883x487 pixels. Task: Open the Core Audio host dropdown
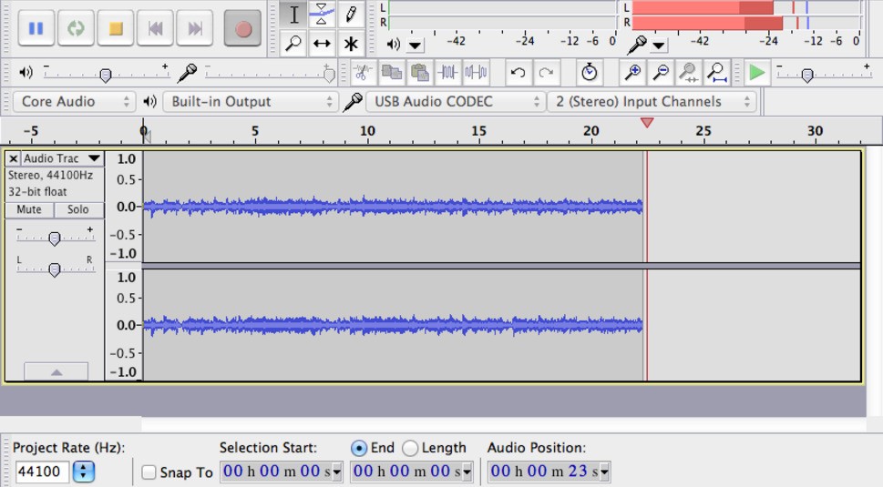tap(74, 102)
